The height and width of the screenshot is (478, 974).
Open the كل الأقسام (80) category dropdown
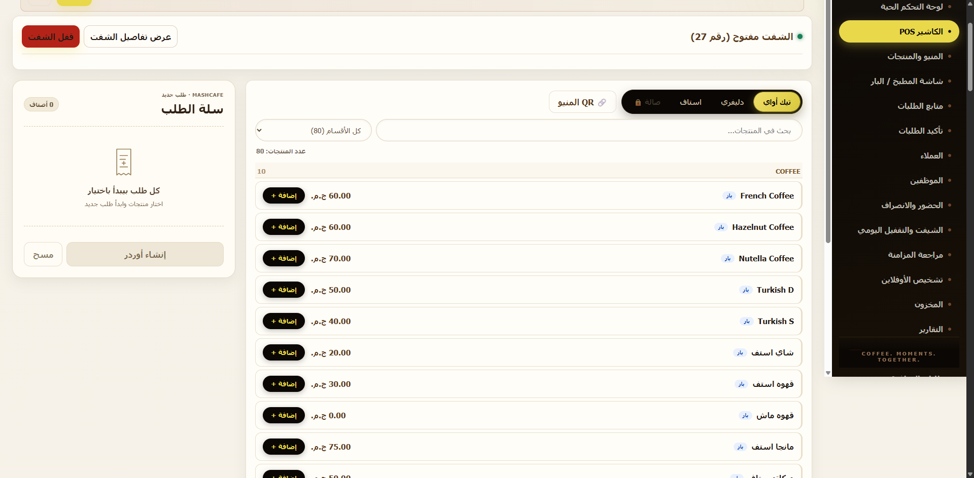[x=314, y=131]
